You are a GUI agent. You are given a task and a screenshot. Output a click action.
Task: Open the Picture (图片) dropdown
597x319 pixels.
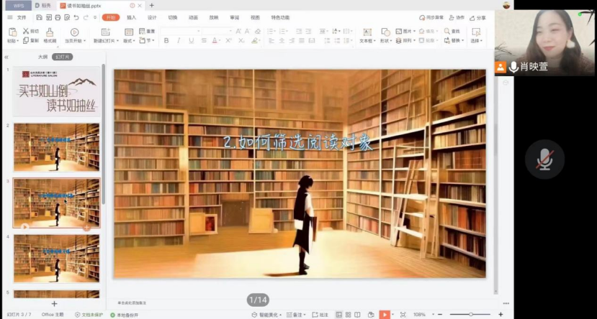tap(408, 31)
